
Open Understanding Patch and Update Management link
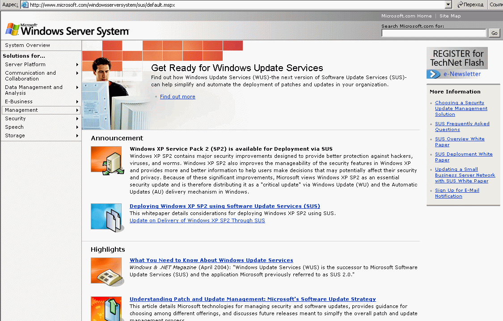253,299
